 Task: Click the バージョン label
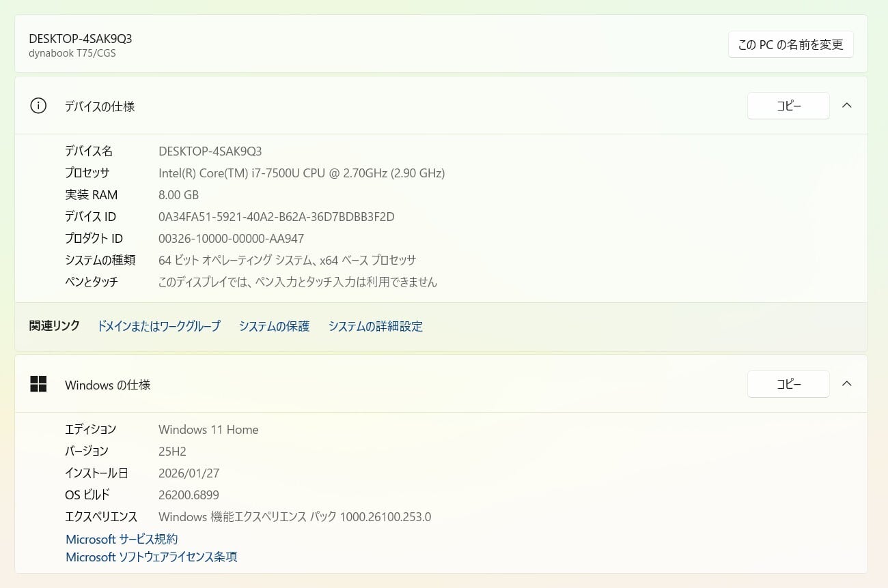(x=87, y=451)
